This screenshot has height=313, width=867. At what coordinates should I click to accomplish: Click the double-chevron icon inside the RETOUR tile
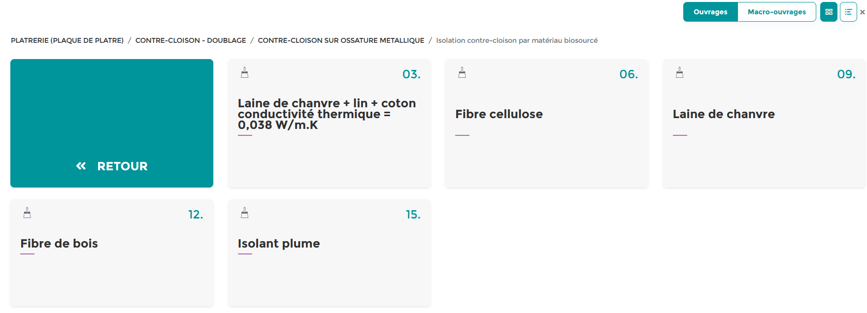80,166
